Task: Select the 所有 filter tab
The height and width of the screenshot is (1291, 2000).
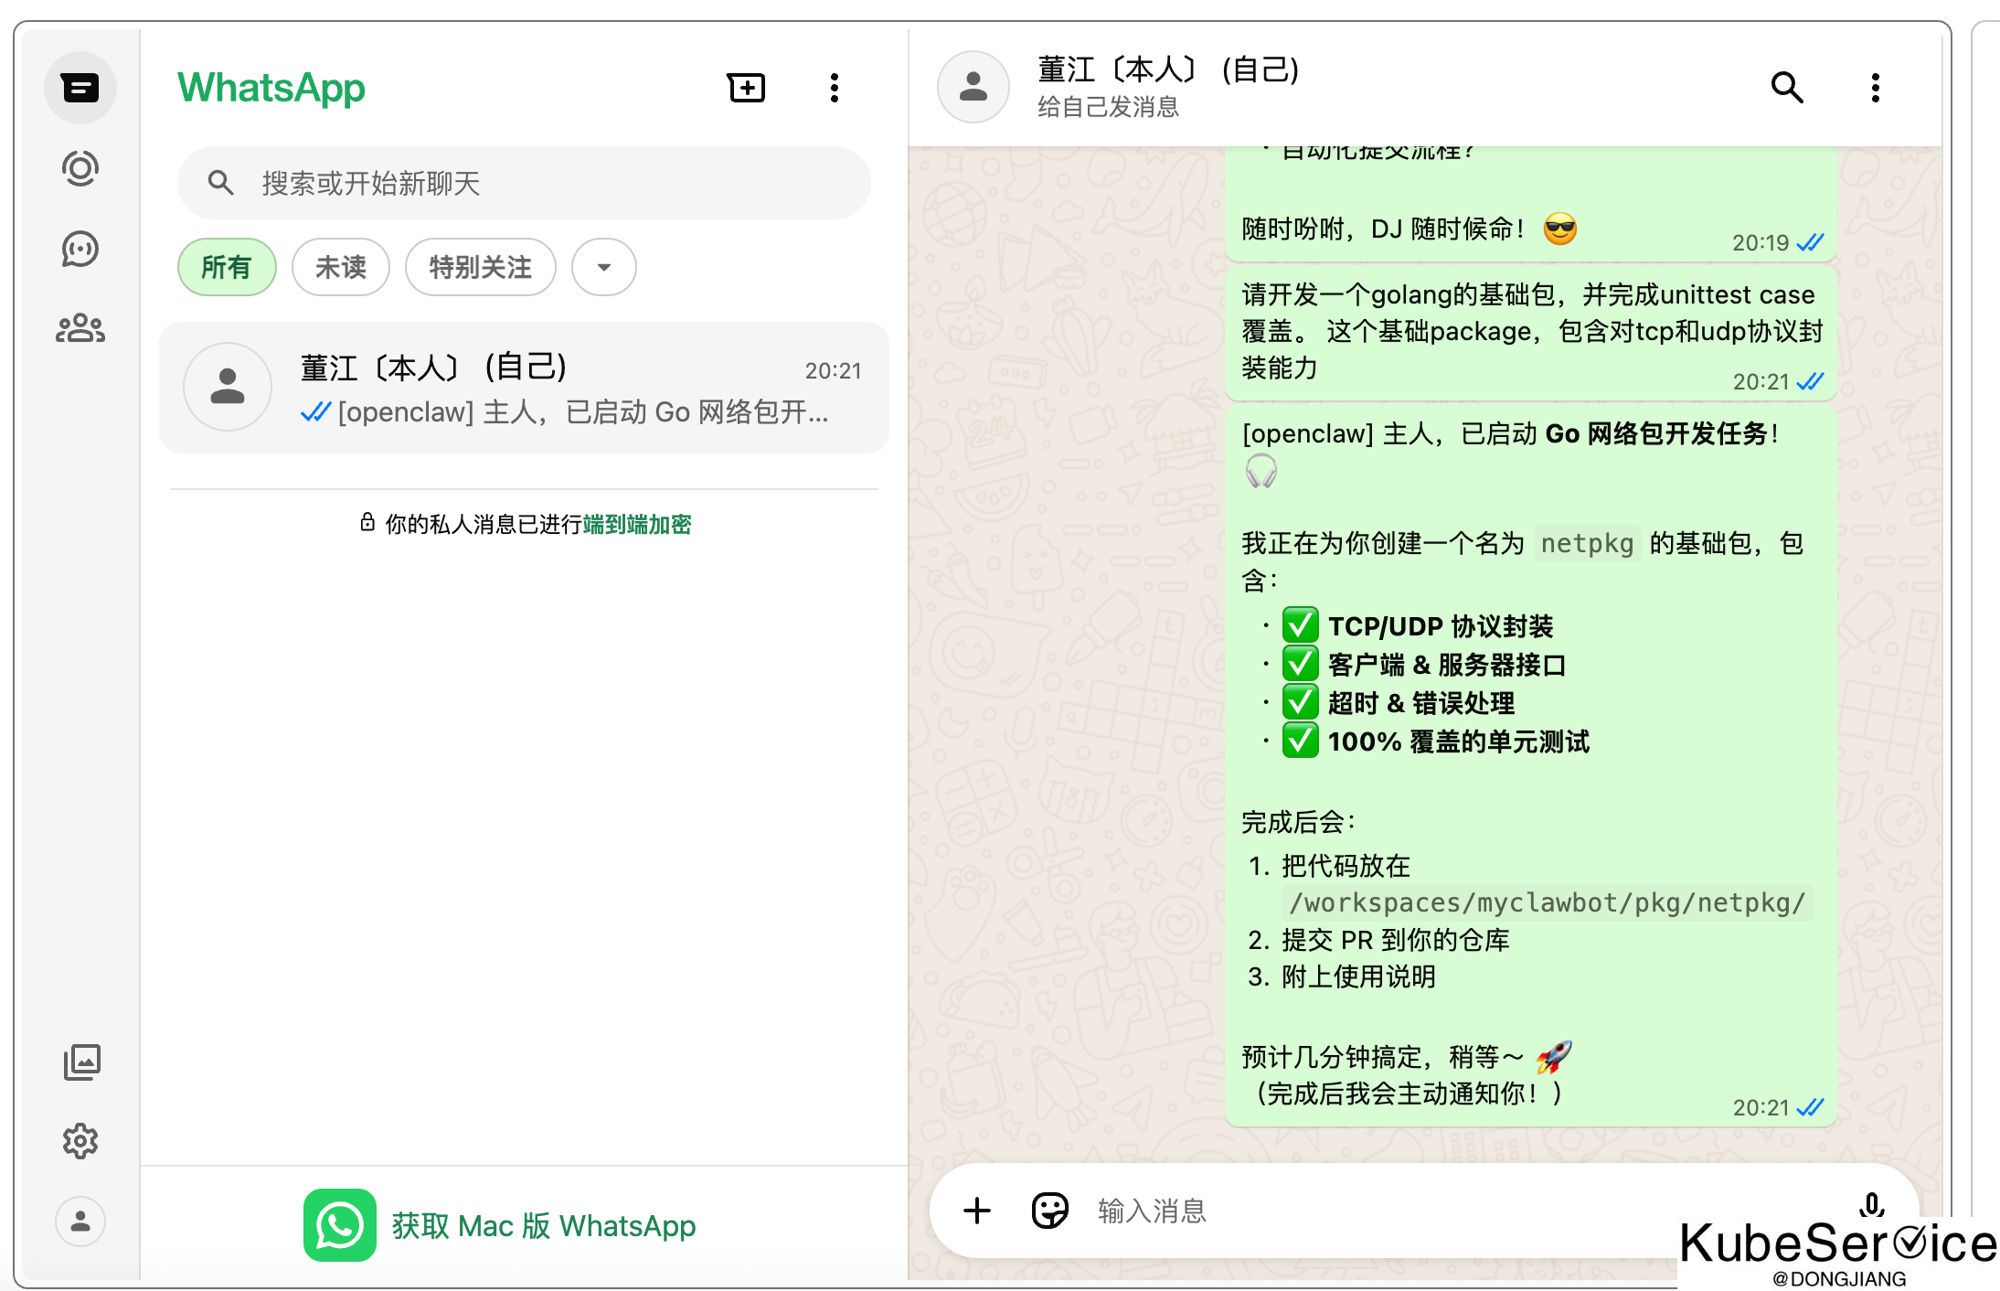Action: coord(226,267)
